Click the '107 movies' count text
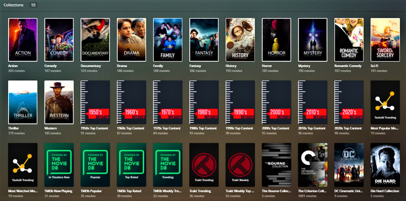The height and width of the screenshot is (201, 406). pos(343,71)
